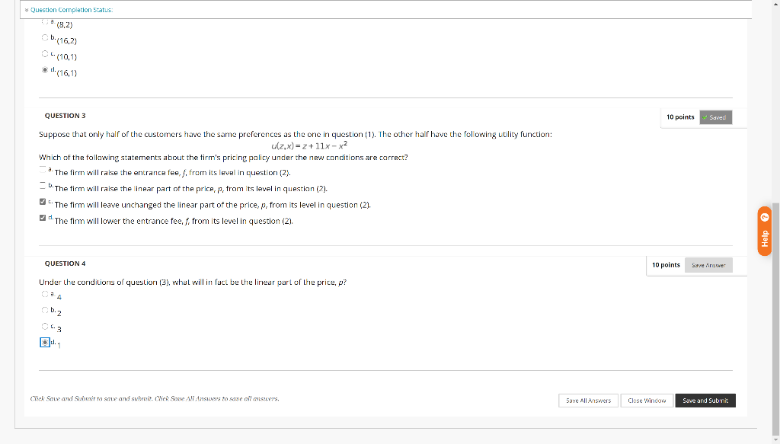Uncheck option c: leave linear part unchanged

[43, 201]
